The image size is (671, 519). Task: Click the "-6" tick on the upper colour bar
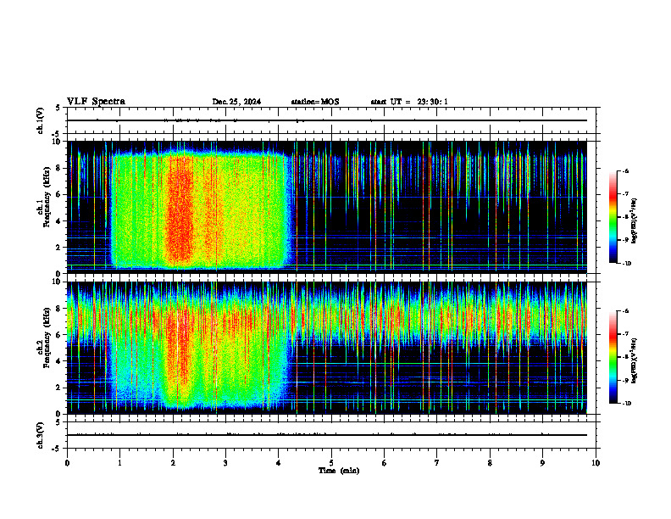[625, 171]
